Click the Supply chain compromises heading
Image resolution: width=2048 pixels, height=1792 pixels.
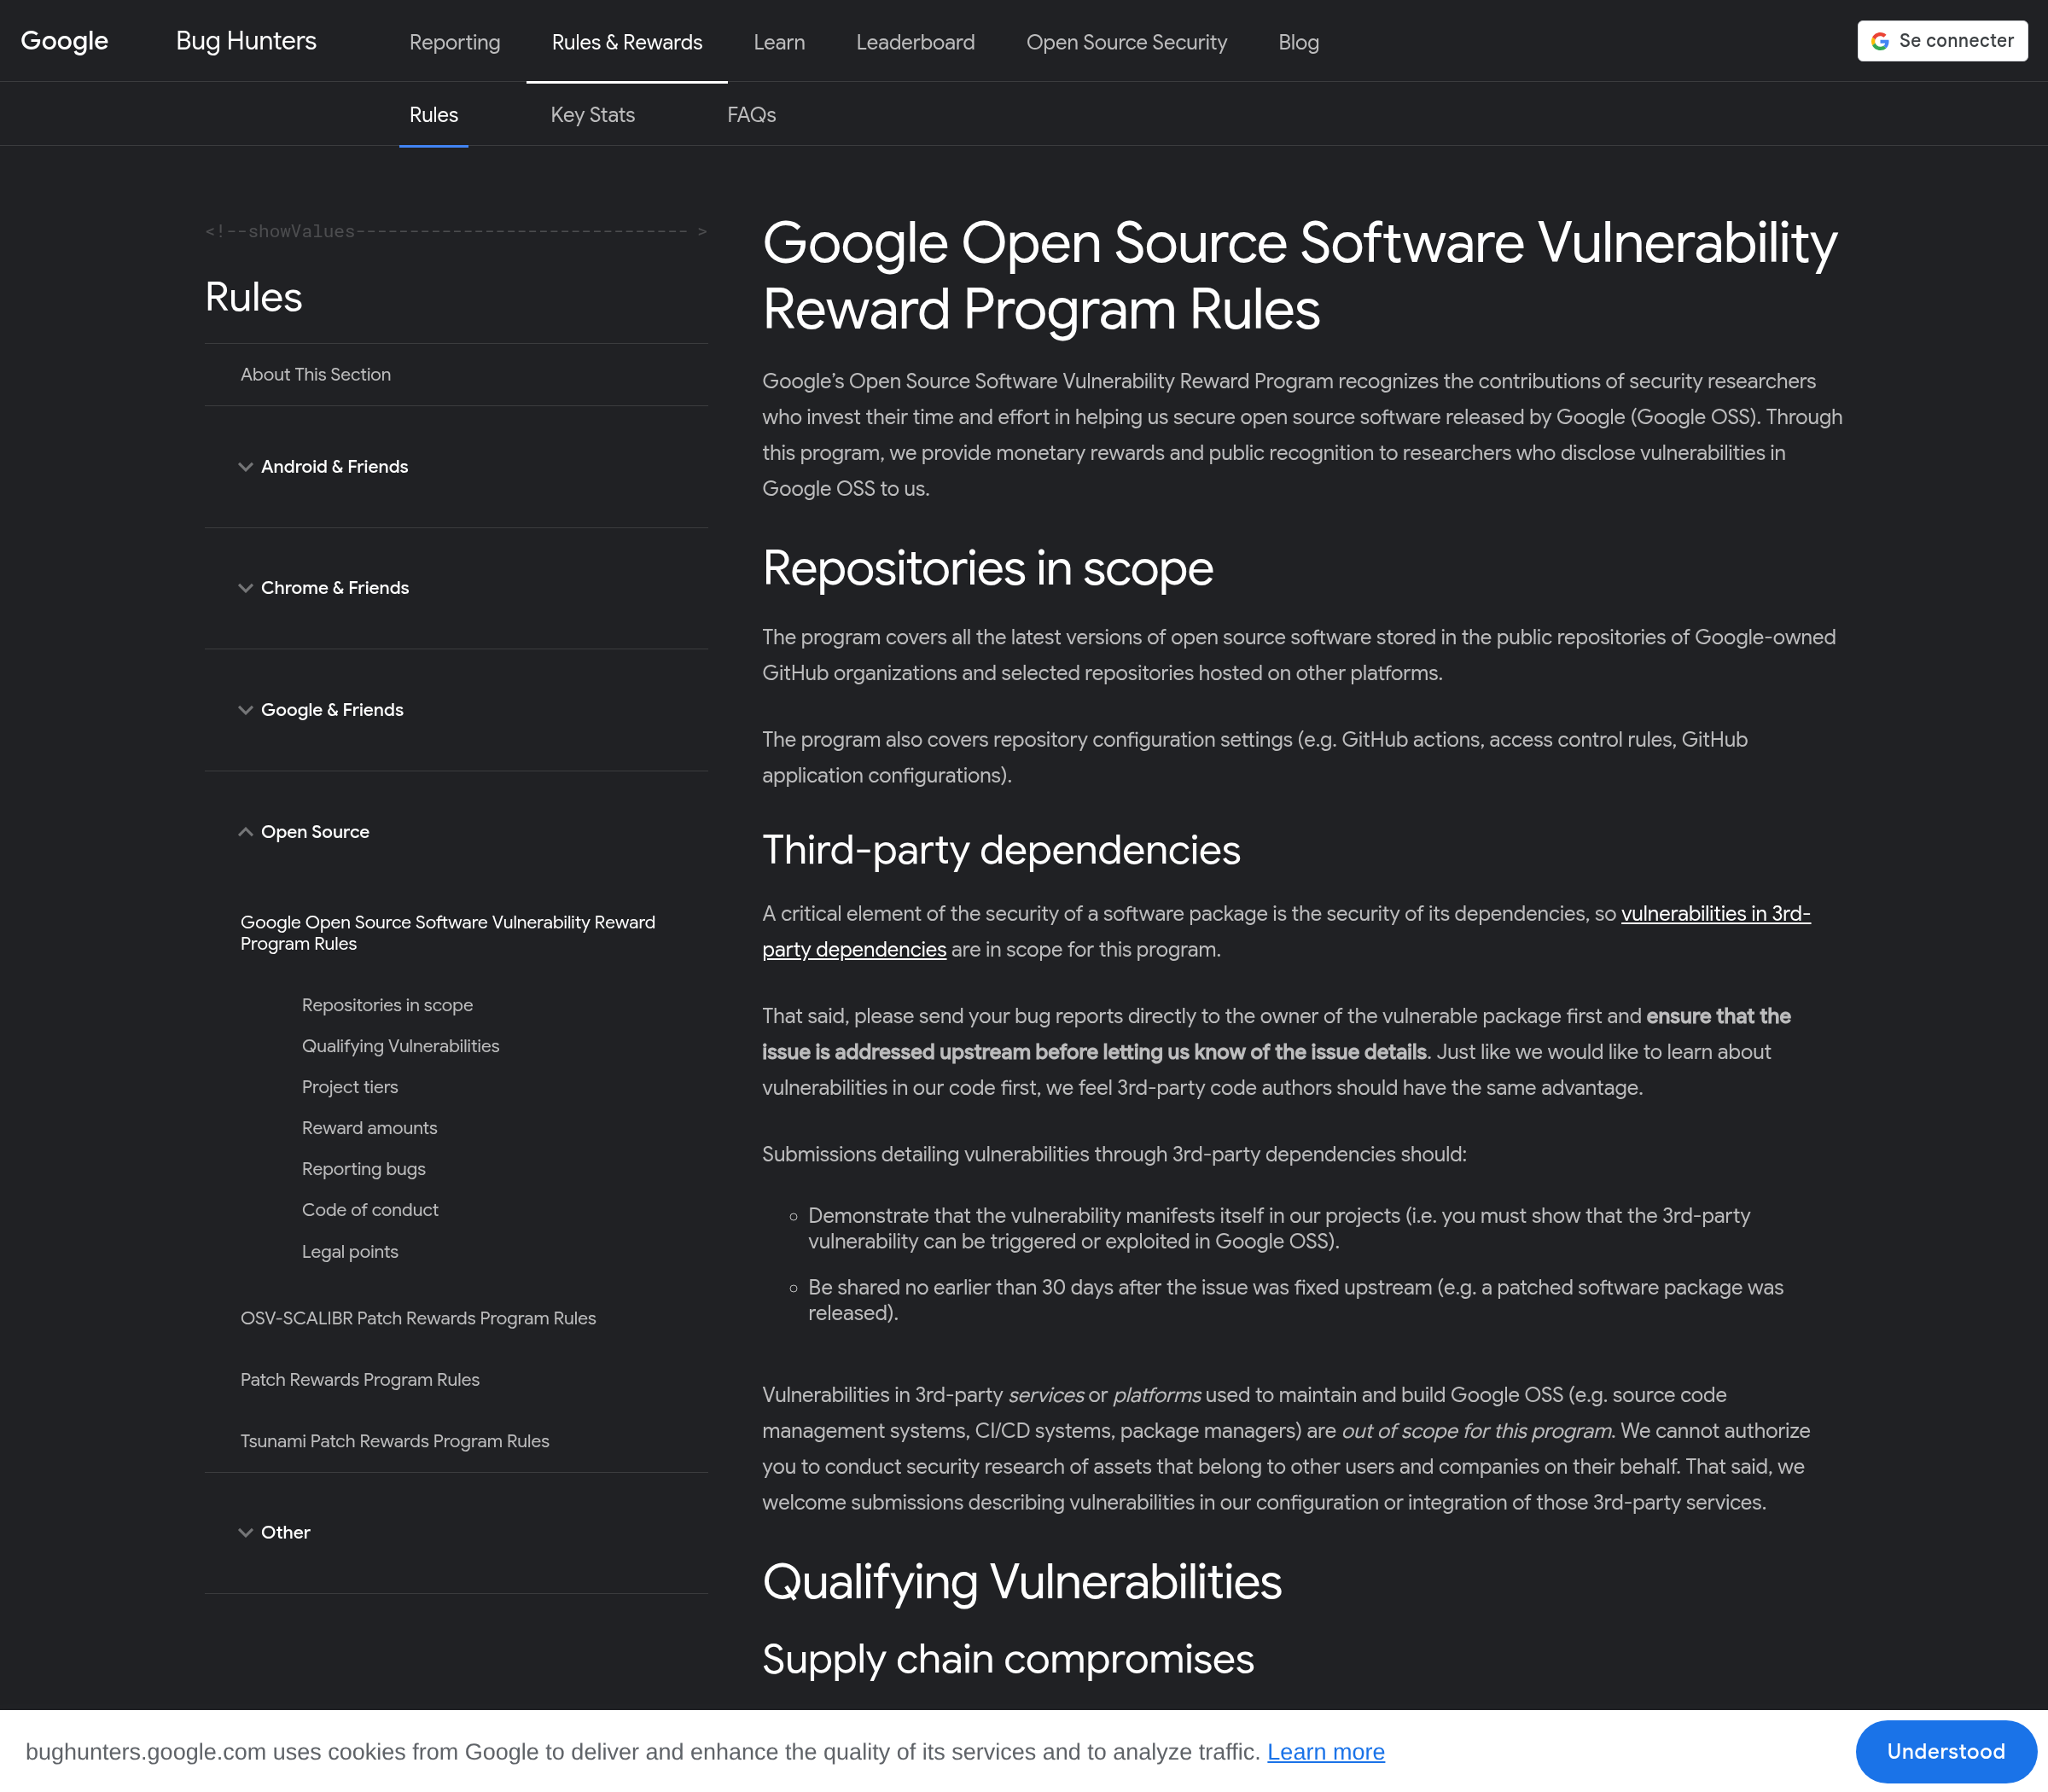click(x=1008, y=1659)
